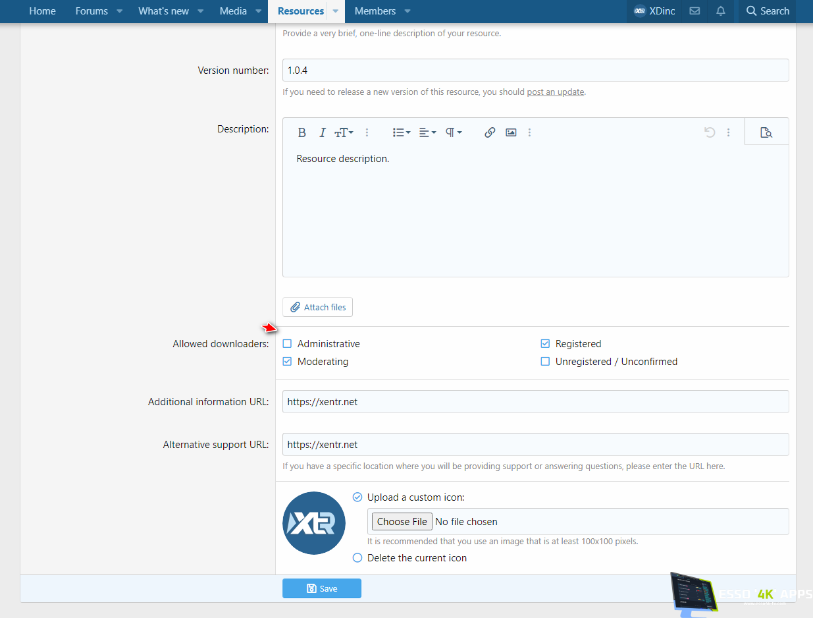Apply italic formatting in the description editor
813x618 pixels.
coord(322,132)
